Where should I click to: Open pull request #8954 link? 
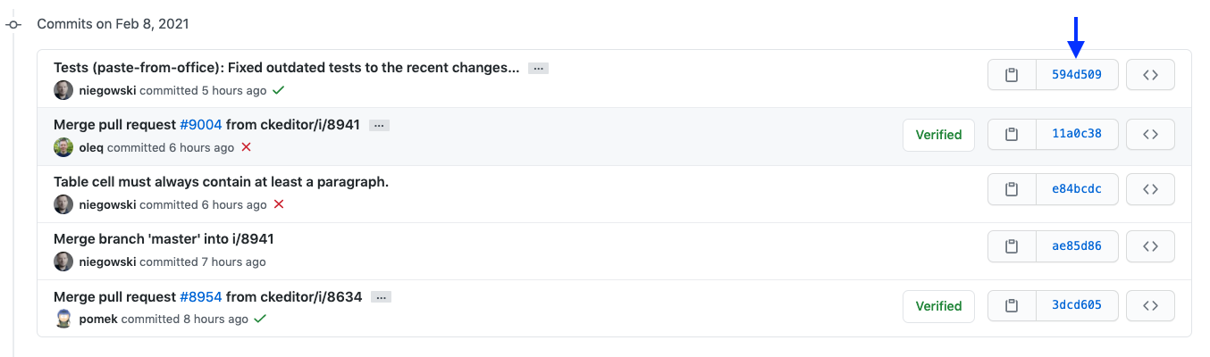202,296
